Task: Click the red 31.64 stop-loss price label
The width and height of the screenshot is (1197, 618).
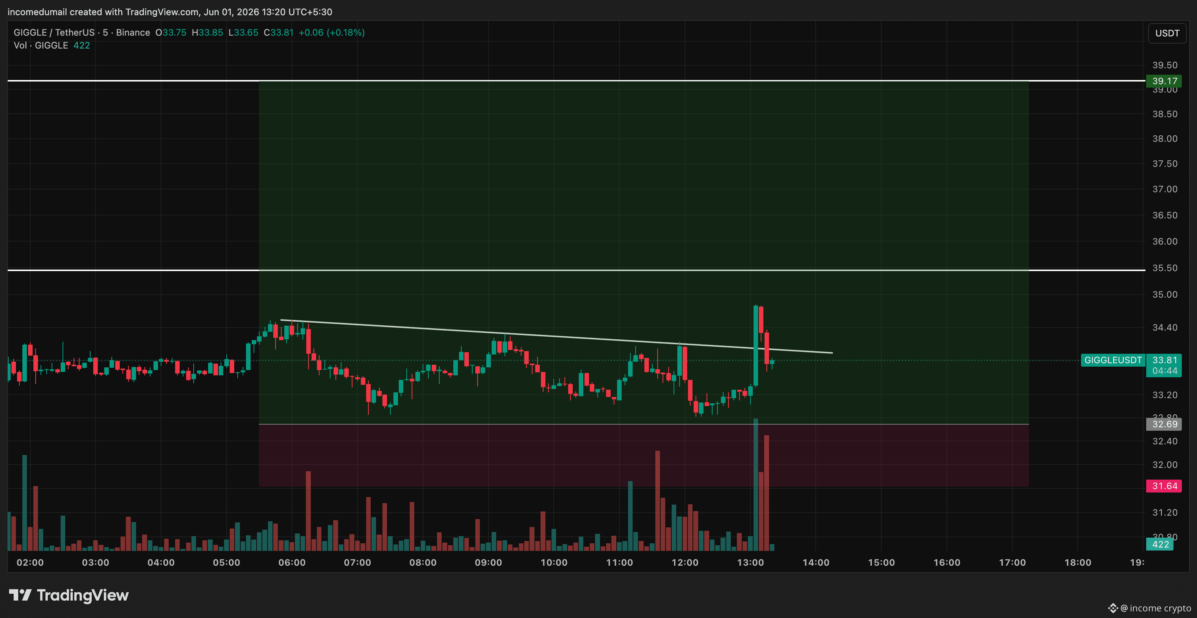Action: (1164, 486)
